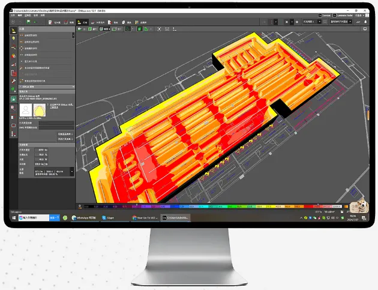Click the zoom-to-extents target icon in view toolbar
This screenshot has width=378, height=290.
[x=159, y=29]
